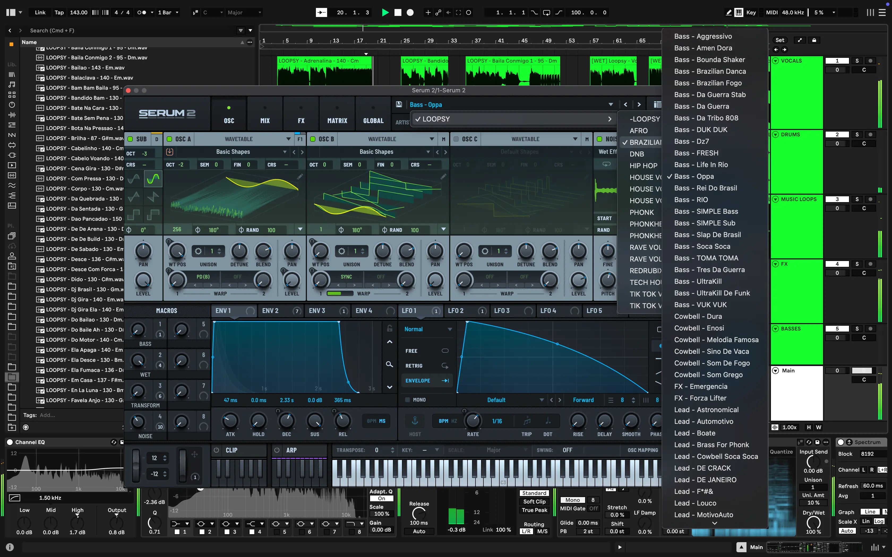Click the envelope zoom magnifier icon
892x557 pixels.
click(389, 364)
